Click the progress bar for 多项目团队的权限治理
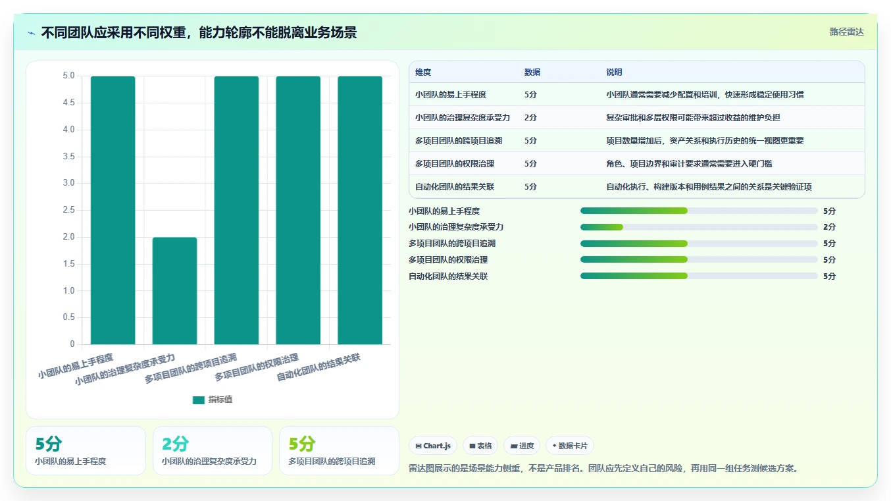 click(x=699, y=260)
